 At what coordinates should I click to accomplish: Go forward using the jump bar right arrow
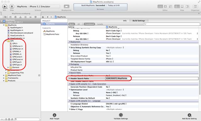pyautogui.click(x=51, y=17)
